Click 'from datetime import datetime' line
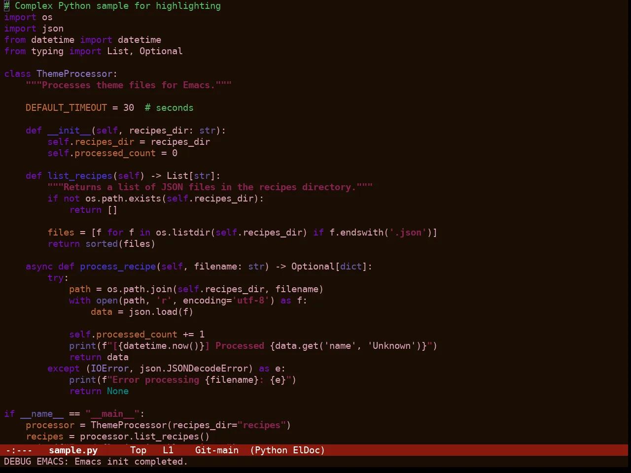 point(82,40)
